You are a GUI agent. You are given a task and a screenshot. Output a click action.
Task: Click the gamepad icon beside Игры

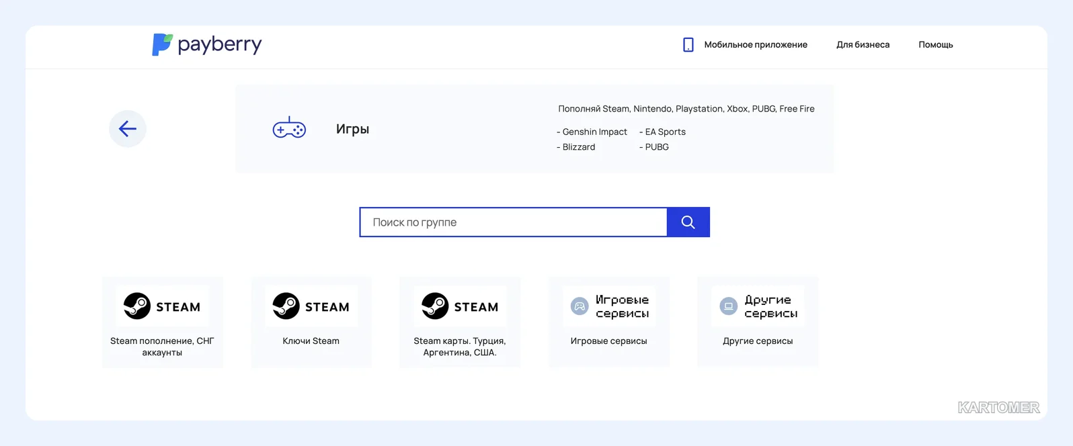pos(289,128)
